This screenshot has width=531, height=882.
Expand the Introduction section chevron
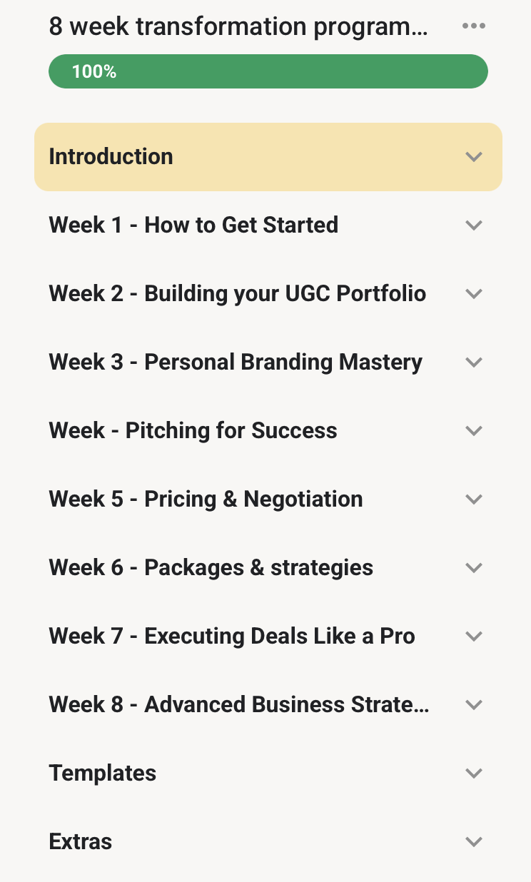[474, 157]
